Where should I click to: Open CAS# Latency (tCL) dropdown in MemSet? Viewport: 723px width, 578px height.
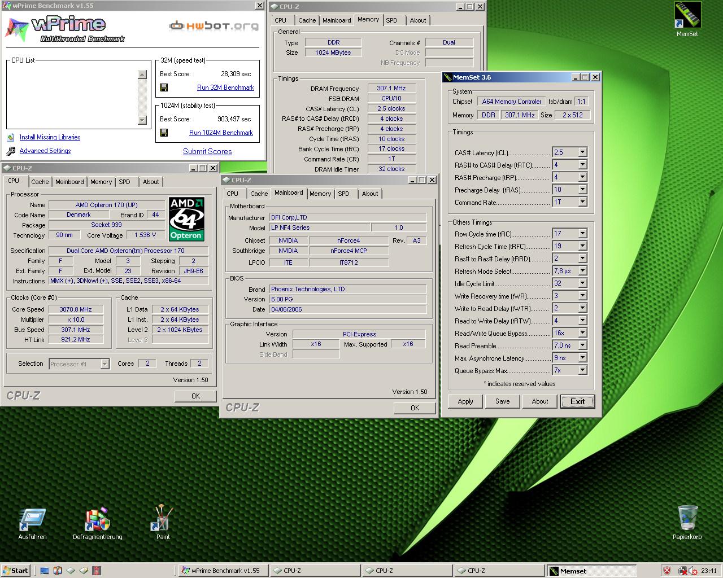click(582, 152)
